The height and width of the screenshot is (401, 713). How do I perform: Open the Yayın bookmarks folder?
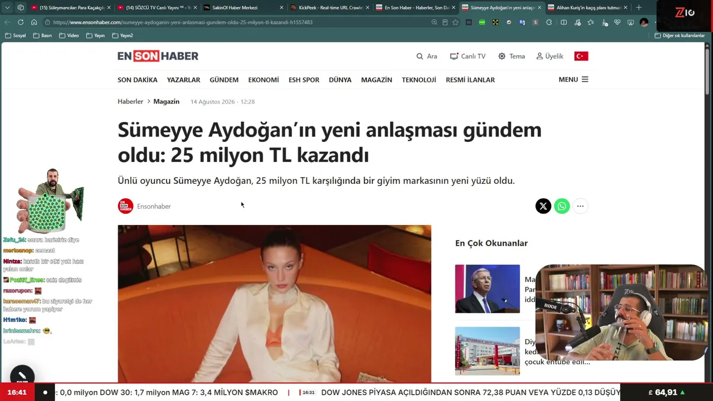pyautogui.click(x=96, y=36)
